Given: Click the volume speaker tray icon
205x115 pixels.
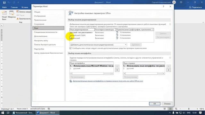Looking at the screenshot, I should click(184, 113).
